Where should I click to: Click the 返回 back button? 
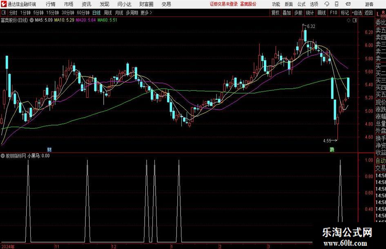(368, 13)
